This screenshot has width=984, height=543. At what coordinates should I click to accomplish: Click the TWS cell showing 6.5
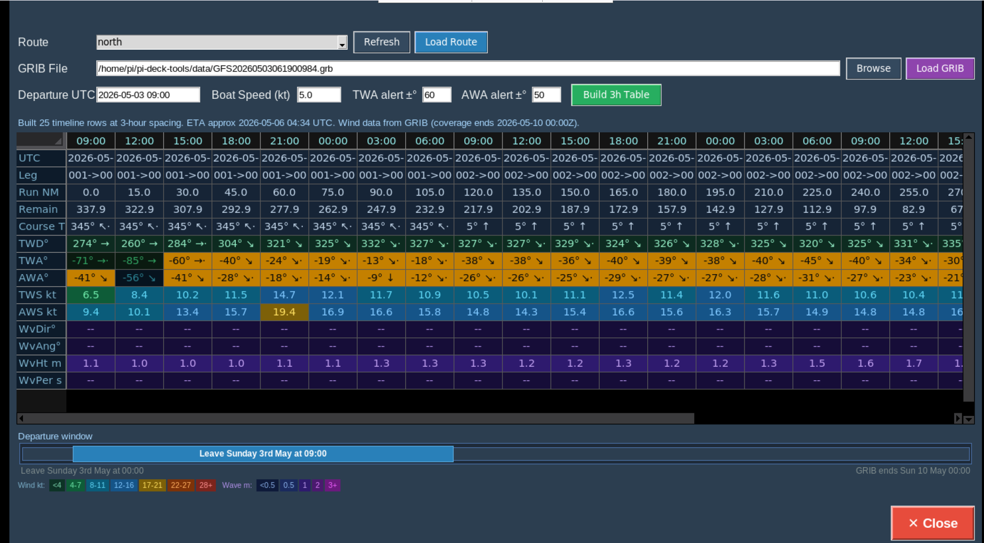(91, 295)
